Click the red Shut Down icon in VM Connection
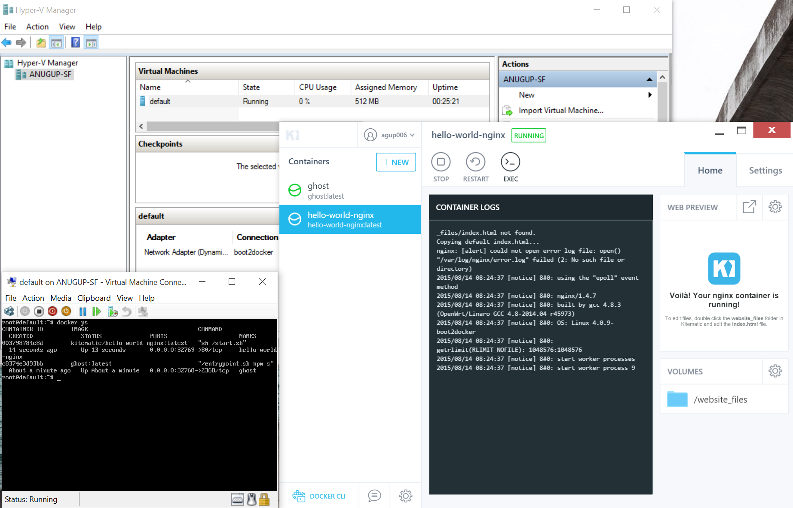Viewport: 793px width, 508px height. pyautogui.click(x=52, y=311)
